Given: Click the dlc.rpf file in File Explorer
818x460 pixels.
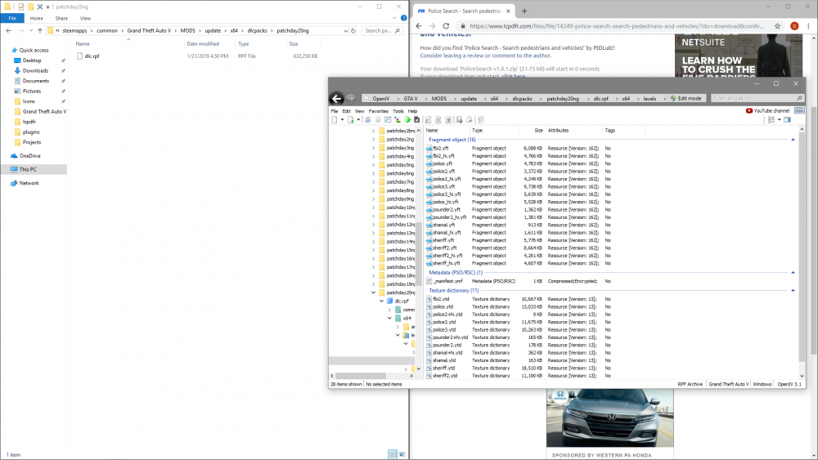Looking at the screenshot, I should [x=90, y=56].
